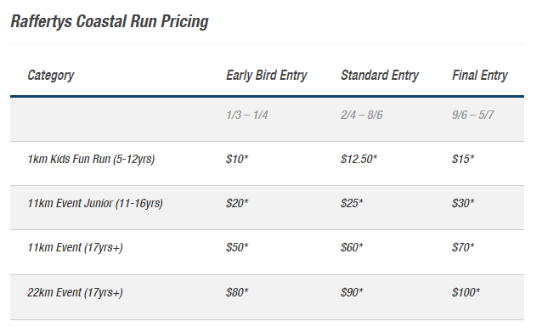Screen dimensions: 559x327
Task: Click the 1km Kids Fun Run row label
Action: tap(91, 159)
